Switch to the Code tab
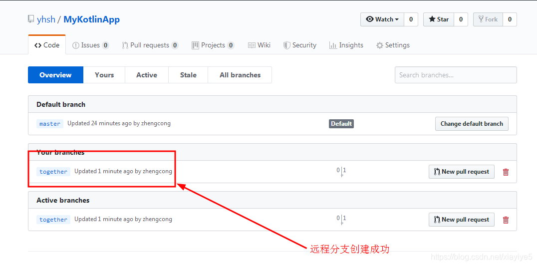This screenshot has width=537, height=266. click(x=47, y=45)
